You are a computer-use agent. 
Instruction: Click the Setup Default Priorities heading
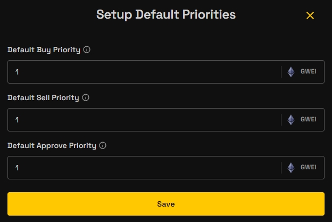tap(165, 14)
